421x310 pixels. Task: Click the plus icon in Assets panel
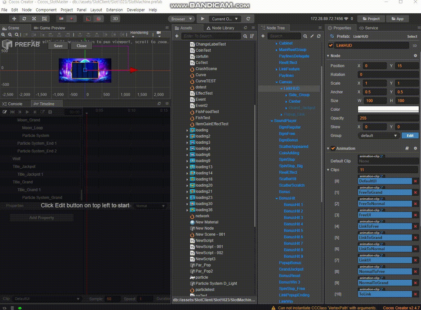(x=177, y=36)
